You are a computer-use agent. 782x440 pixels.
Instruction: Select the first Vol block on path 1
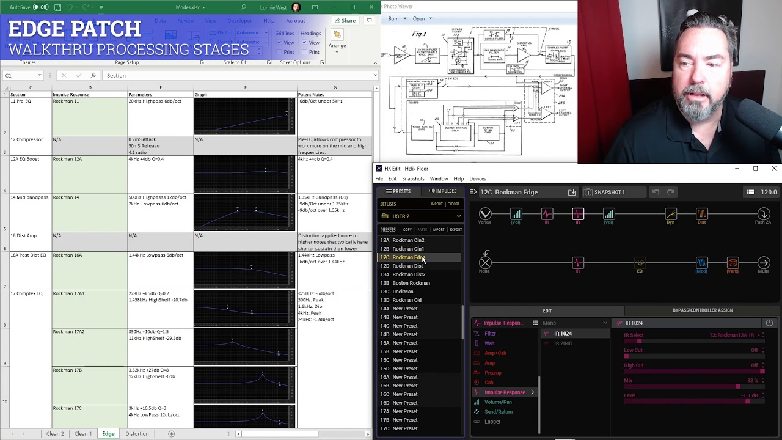[516, 214]
